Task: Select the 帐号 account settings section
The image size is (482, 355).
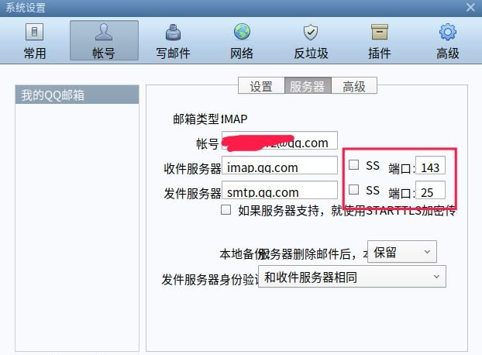Action: click(104, 40)
